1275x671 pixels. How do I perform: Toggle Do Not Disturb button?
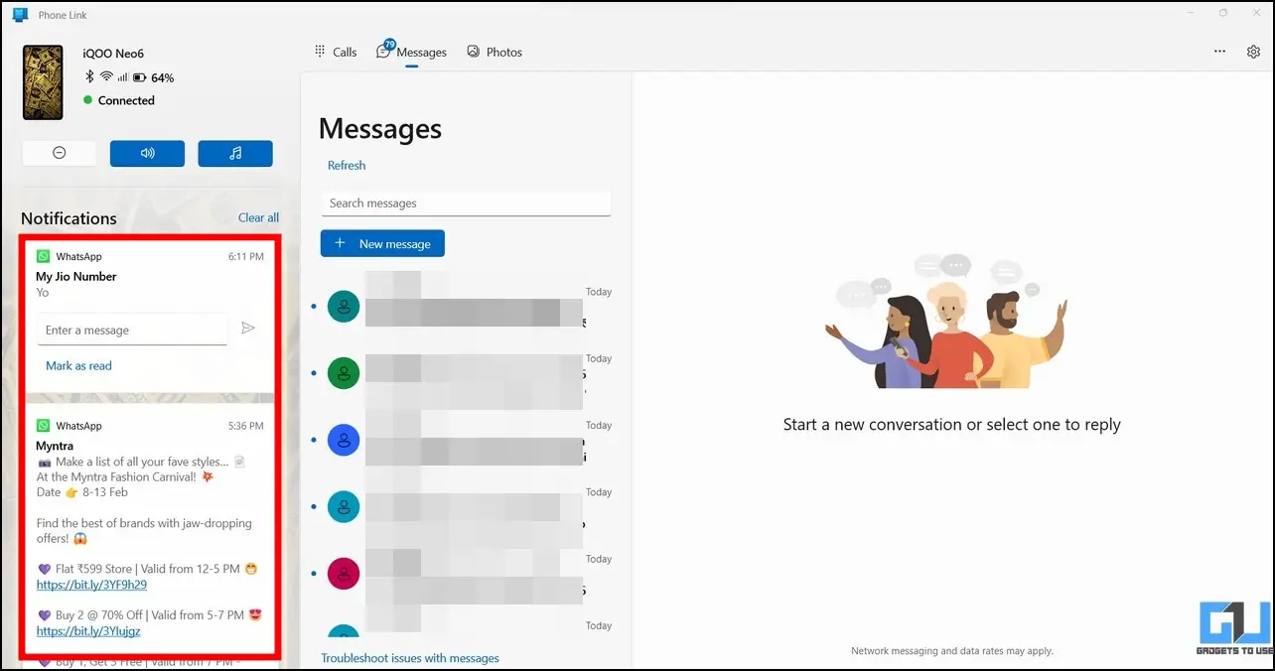point(60,153)
